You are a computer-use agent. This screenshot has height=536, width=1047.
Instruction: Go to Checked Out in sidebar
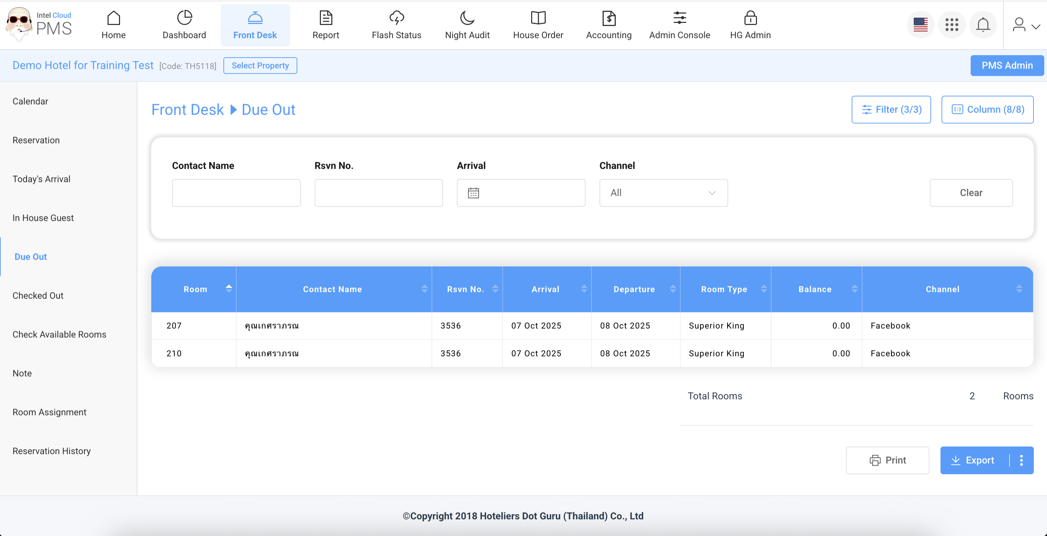(38, 295)
